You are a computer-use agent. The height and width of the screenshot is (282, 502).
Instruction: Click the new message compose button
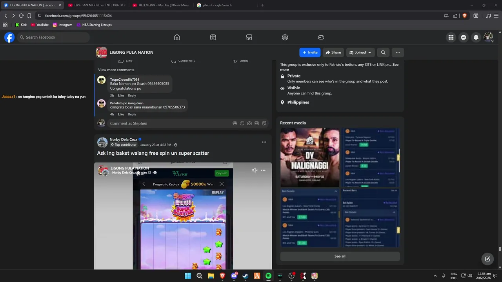[487, 259]
